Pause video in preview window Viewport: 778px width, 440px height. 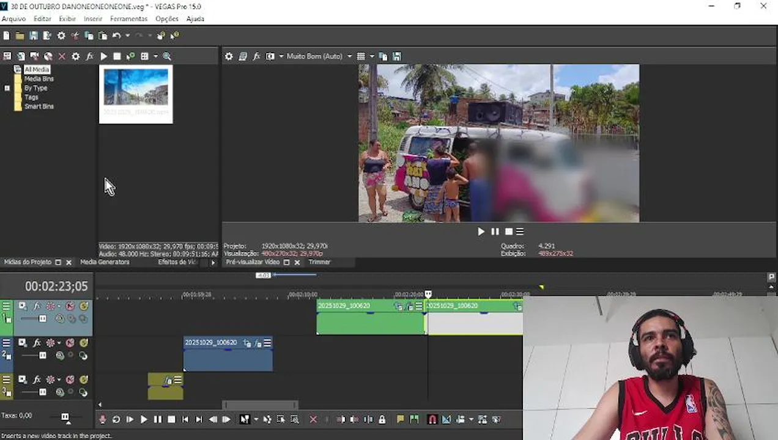point(495,232)
